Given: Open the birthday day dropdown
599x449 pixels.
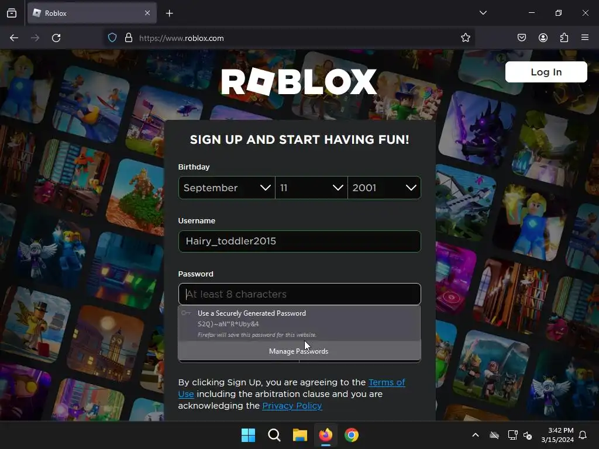Looking at the screenshot, I should pos(311,188).
